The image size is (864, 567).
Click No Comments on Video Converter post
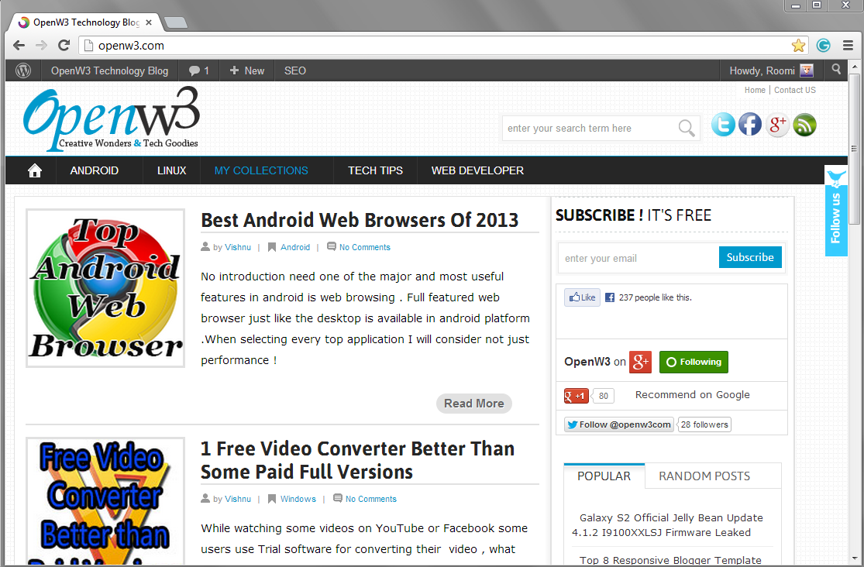point(371,500)
